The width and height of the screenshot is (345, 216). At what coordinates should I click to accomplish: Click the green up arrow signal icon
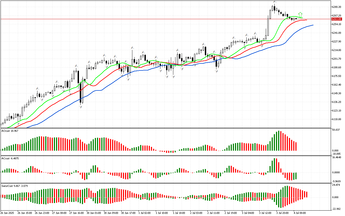point(300,14)
